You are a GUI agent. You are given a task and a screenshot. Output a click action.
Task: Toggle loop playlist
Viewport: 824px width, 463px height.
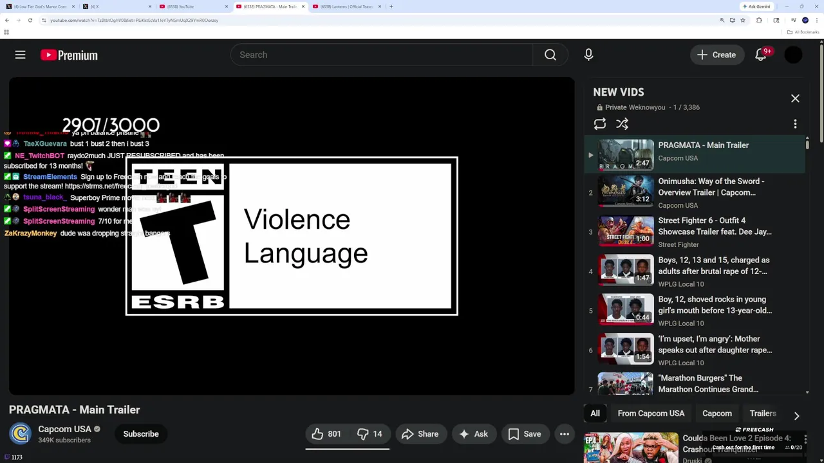(x=600, y=124)
